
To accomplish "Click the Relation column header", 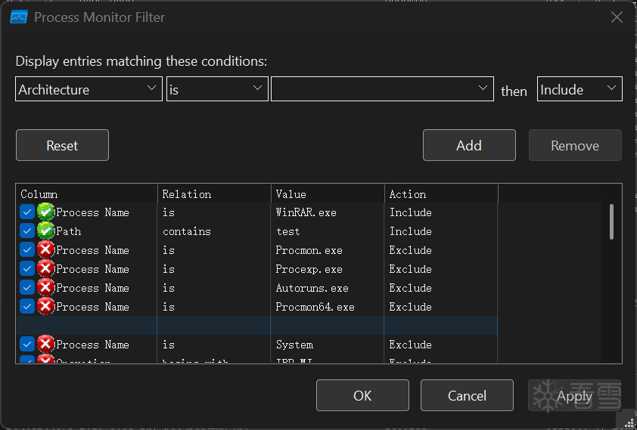I will point(214,194).
